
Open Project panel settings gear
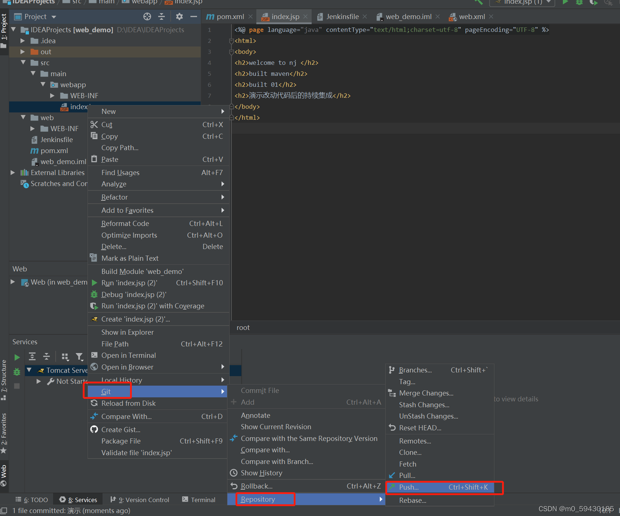(x=180, y=17)
